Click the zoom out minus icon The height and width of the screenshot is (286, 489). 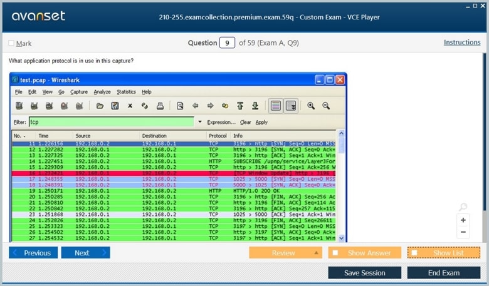(463, 232)
